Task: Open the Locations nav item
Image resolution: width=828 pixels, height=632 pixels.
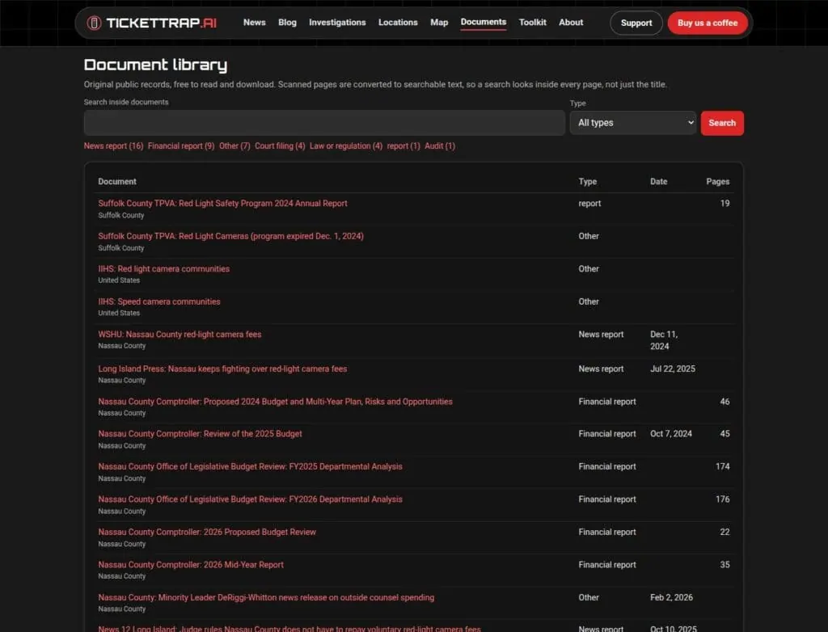Action: pos(398,22)
